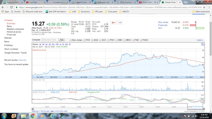The width and height of the screenshot is (212, 119).
Task: Check the DBC compare box
Action: click(117, 40)
